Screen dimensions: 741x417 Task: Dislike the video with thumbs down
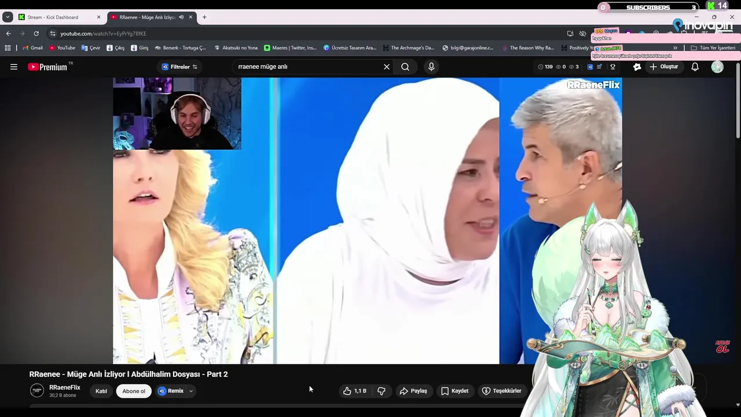(381, 391)
